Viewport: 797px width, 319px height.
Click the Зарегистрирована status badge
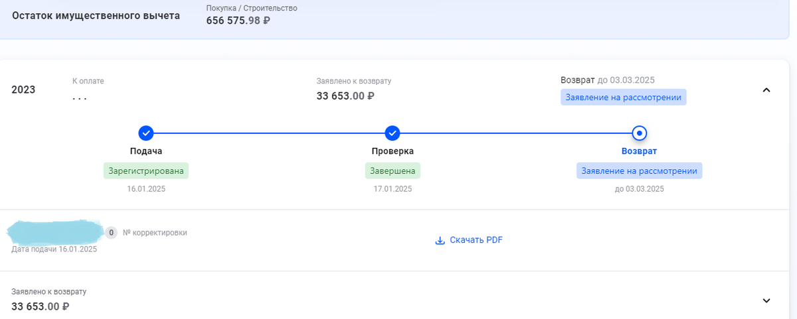146,170
